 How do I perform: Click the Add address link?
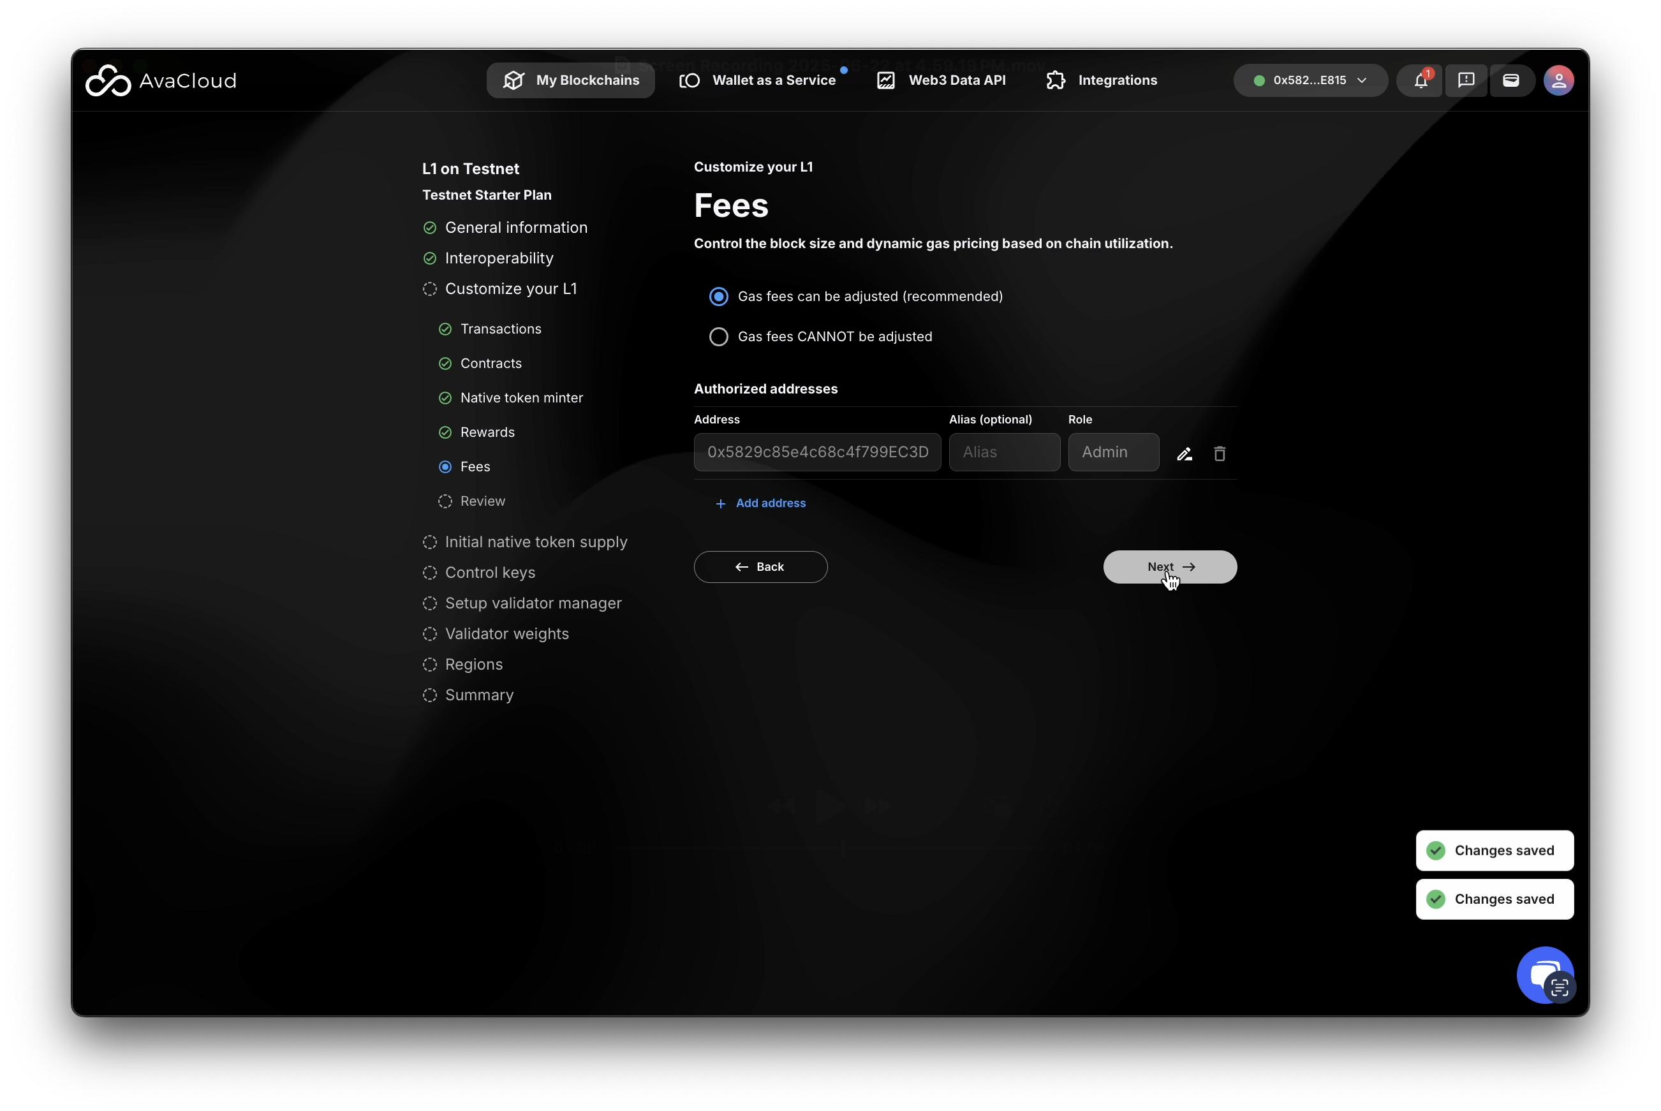point(760,503)
